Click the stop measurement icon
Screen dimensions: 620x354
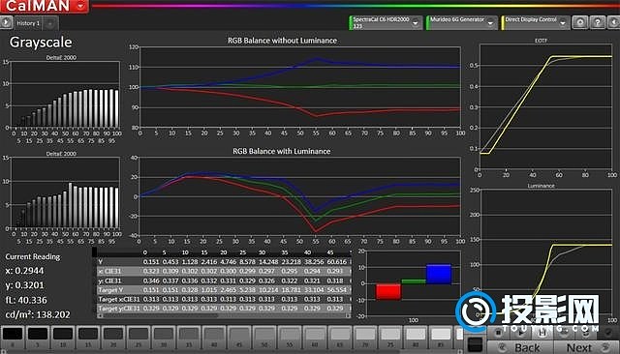pos(499,333)
